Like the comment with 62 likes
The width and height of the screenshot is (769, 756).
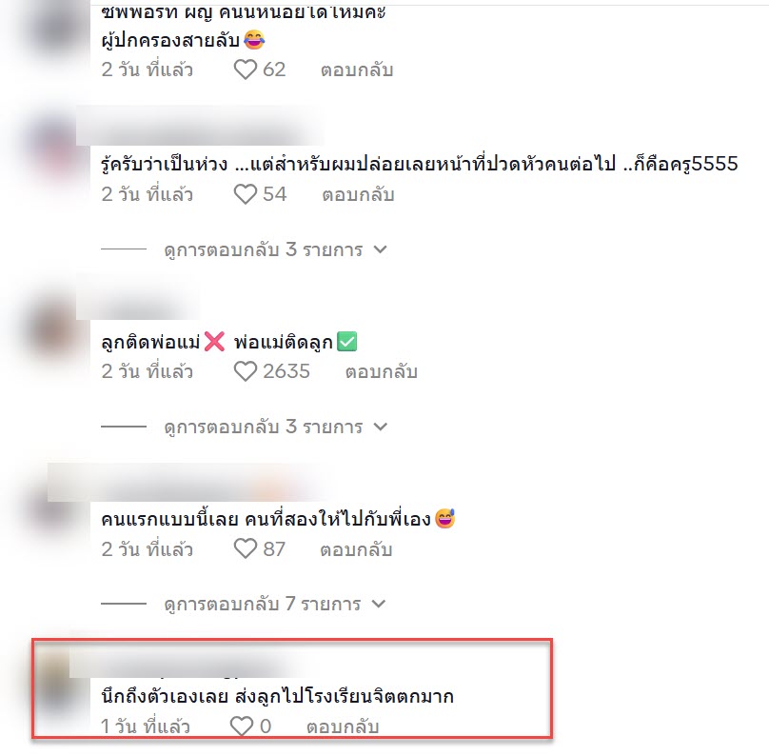click(246, 70)
